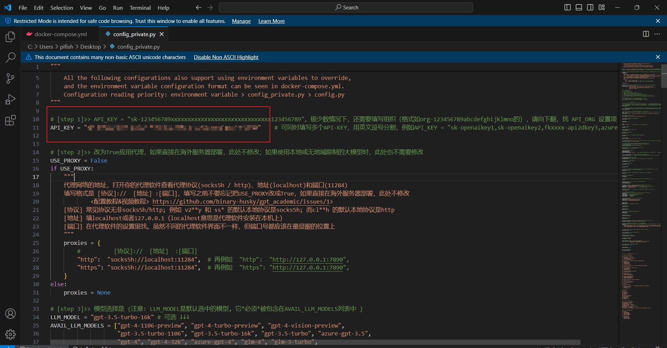Follow the 127.0.0.1:7890 link on line 27

(308, 259)
